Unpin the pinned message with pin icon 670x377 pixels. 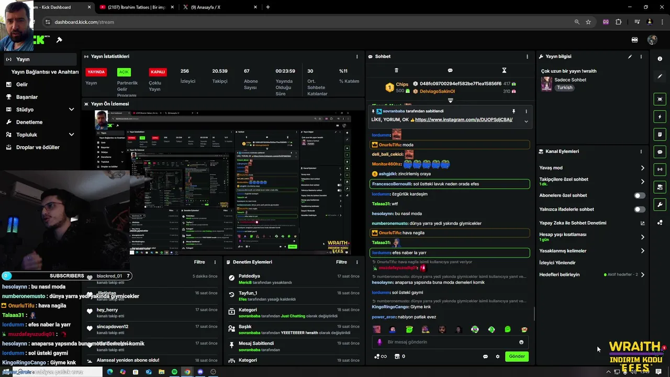point(513,112)
